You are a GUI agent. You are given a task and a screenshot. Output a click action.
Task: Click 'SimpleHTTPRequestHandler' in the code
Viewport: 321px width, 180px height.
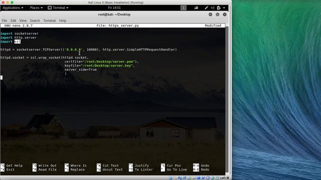click(150, 49)
